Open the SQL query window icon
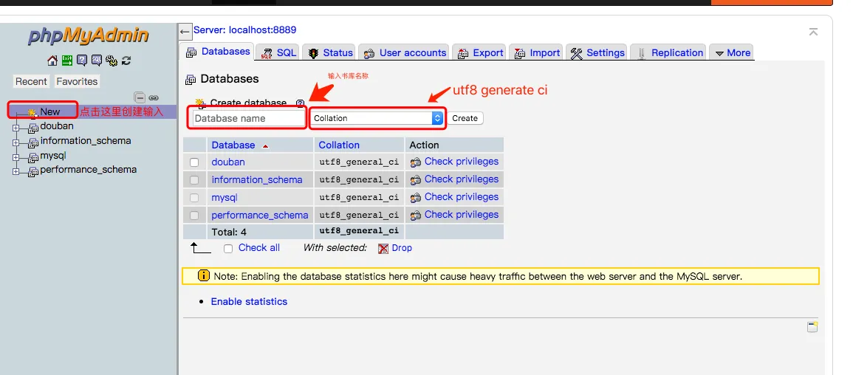Screen dimensions: 853x375 pyautogui.click(x=97, y=61)
